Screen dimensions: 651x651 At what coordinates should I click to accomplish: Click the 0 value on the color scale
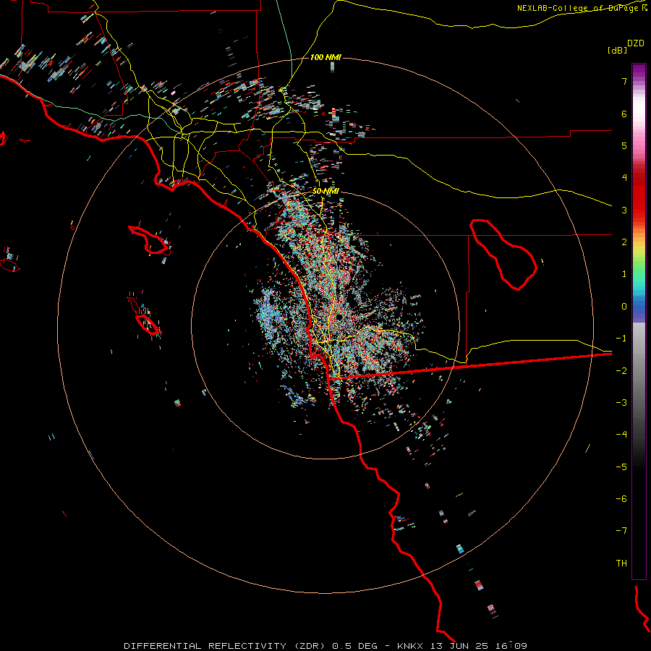624,307
